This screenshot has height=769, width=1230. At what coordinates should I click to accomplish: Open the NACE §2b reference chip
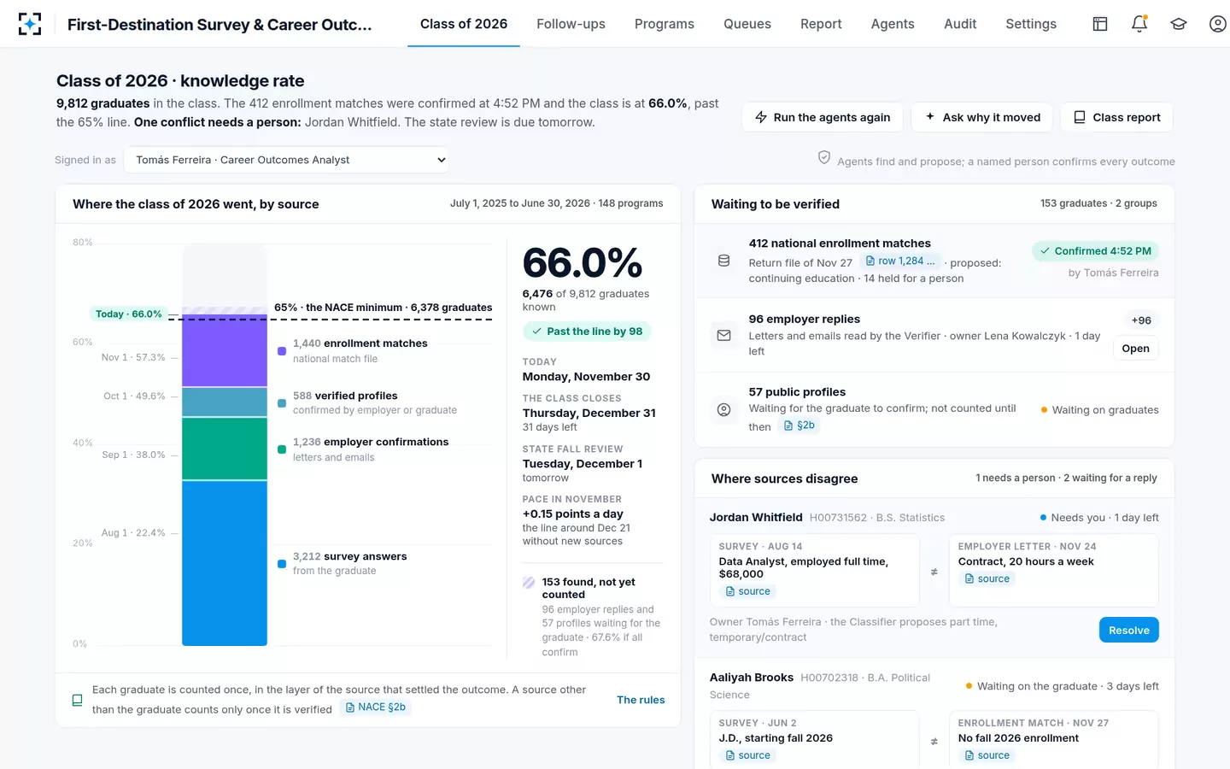click(x=376, y=707)
